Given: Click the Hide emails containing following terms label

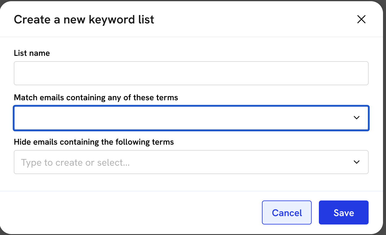Looking at the screenshot, I should tap(94, 142).
